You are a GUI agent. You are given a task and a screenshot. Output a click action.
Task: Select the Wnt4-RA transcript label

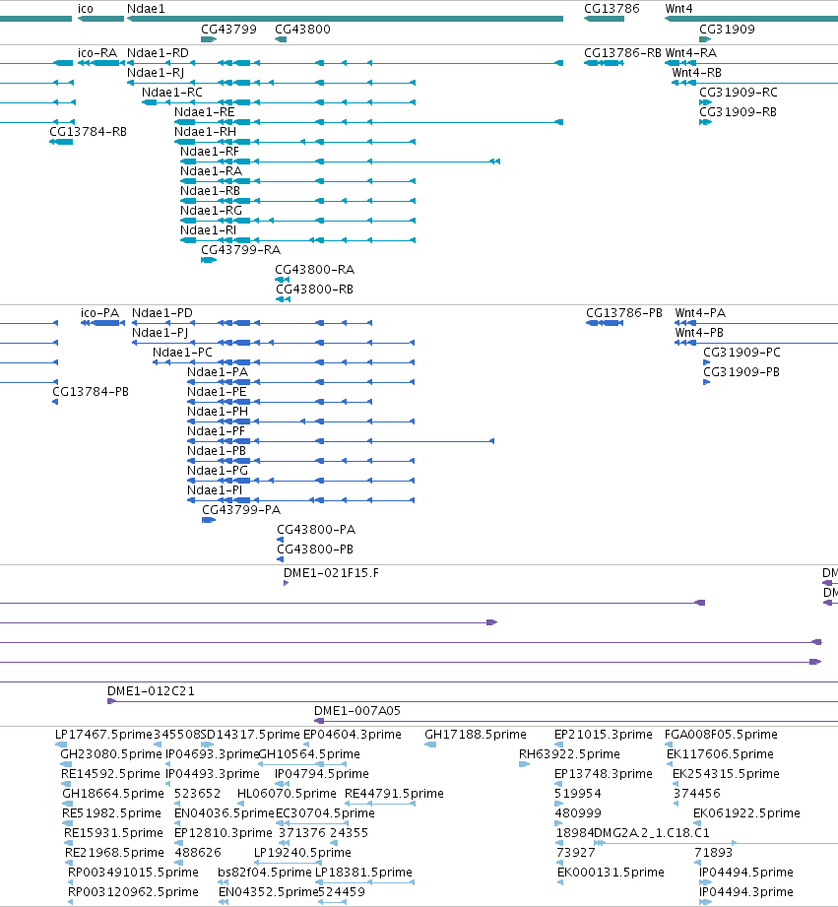click(691, 52)
